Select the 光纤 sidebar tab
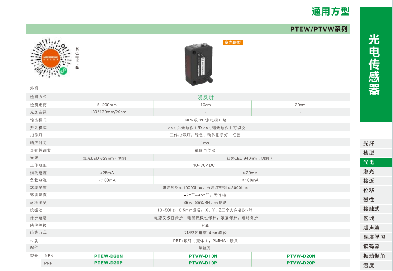 tap(368, 144)
